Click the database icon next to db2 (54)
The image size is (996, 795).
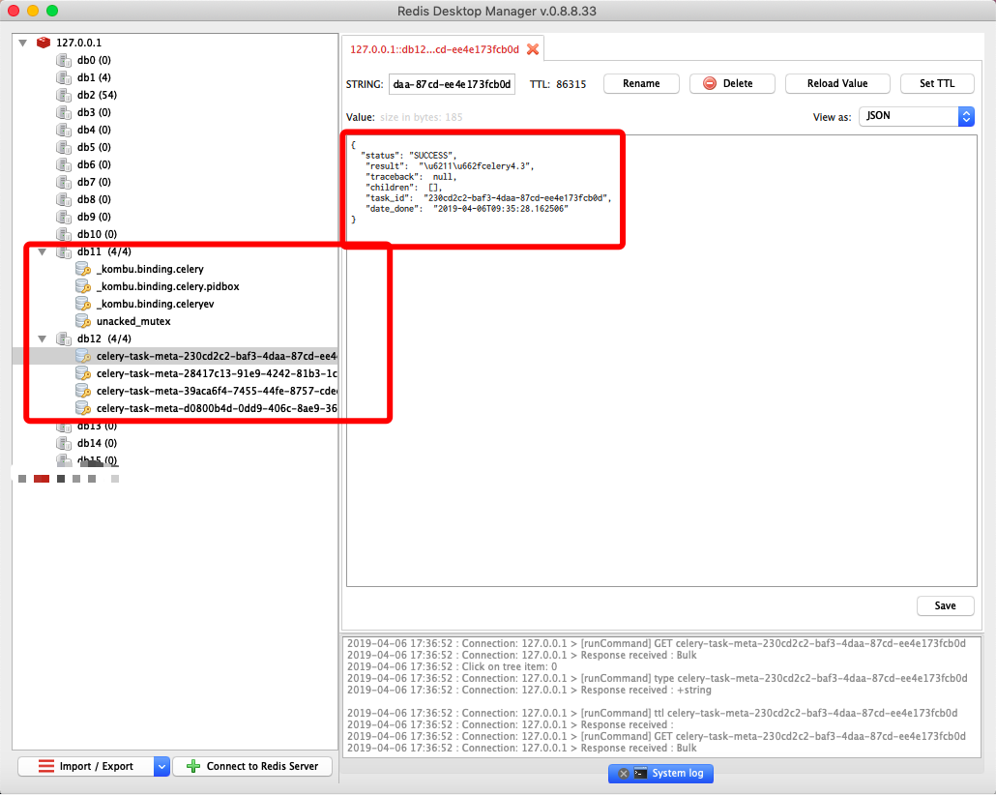pos(64,96)
